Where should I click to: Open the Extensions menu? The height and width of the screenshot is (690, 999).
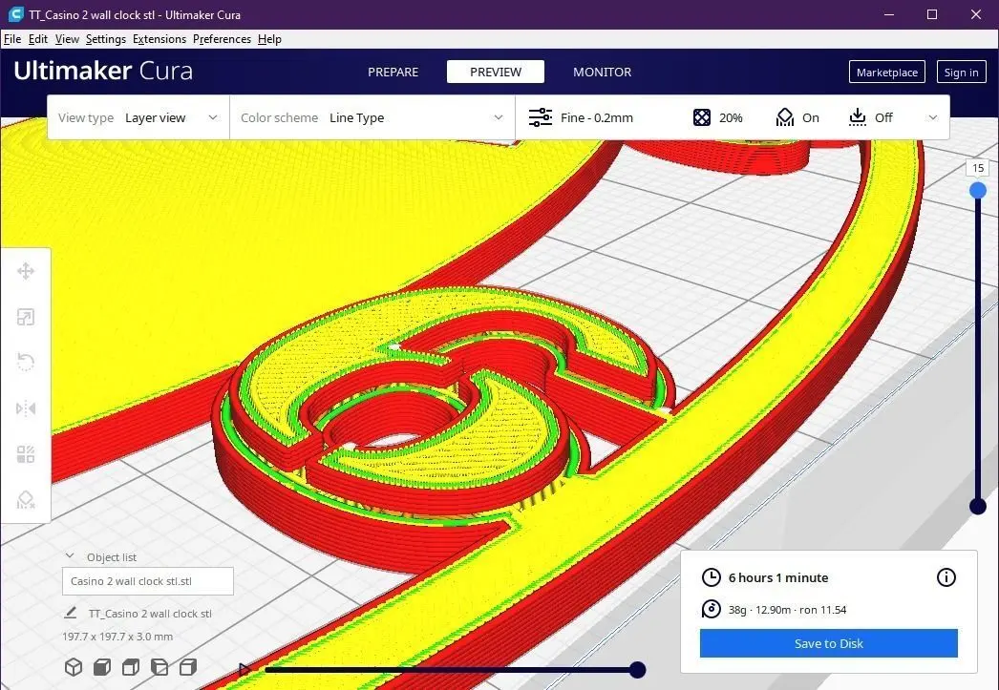coord(159,39)
